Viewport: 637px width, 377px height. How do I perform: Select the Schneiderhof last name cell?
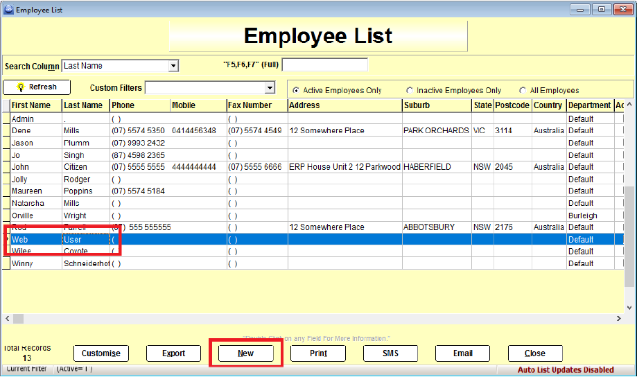coord(86,263)
